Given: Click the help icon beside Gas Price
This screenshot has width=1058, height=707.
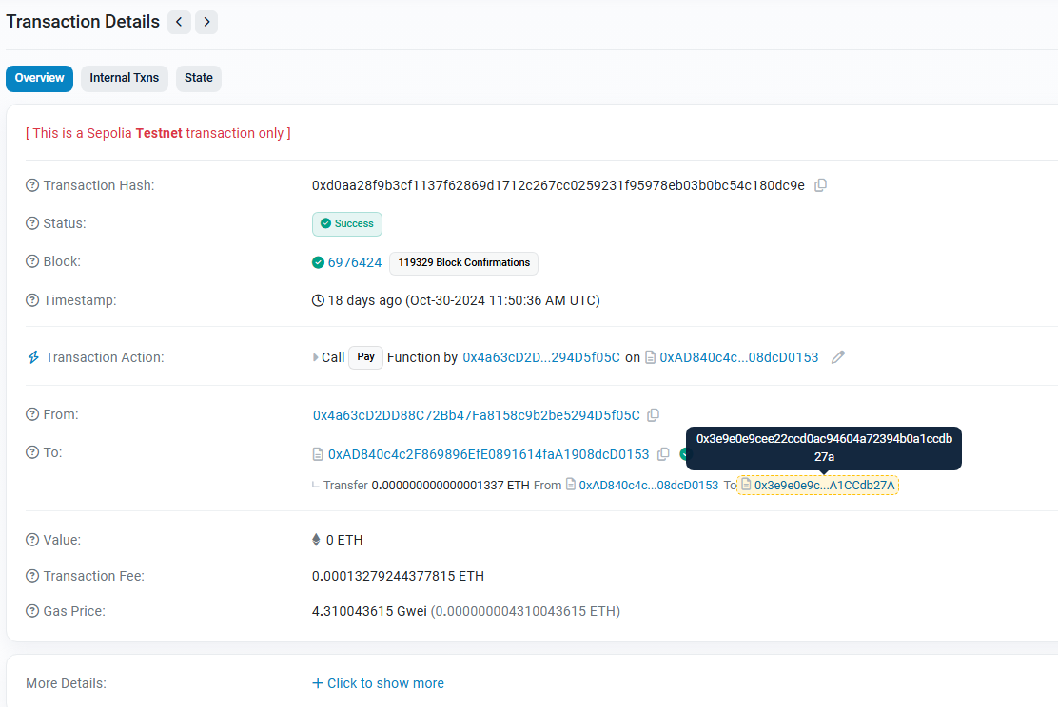Looking at the screenshot, I should [32, 611].
